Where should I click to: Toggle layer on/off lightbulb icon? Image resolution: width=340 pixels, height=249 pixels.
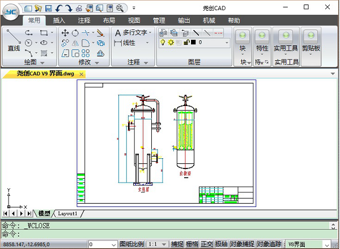click(x=163, y=43)
